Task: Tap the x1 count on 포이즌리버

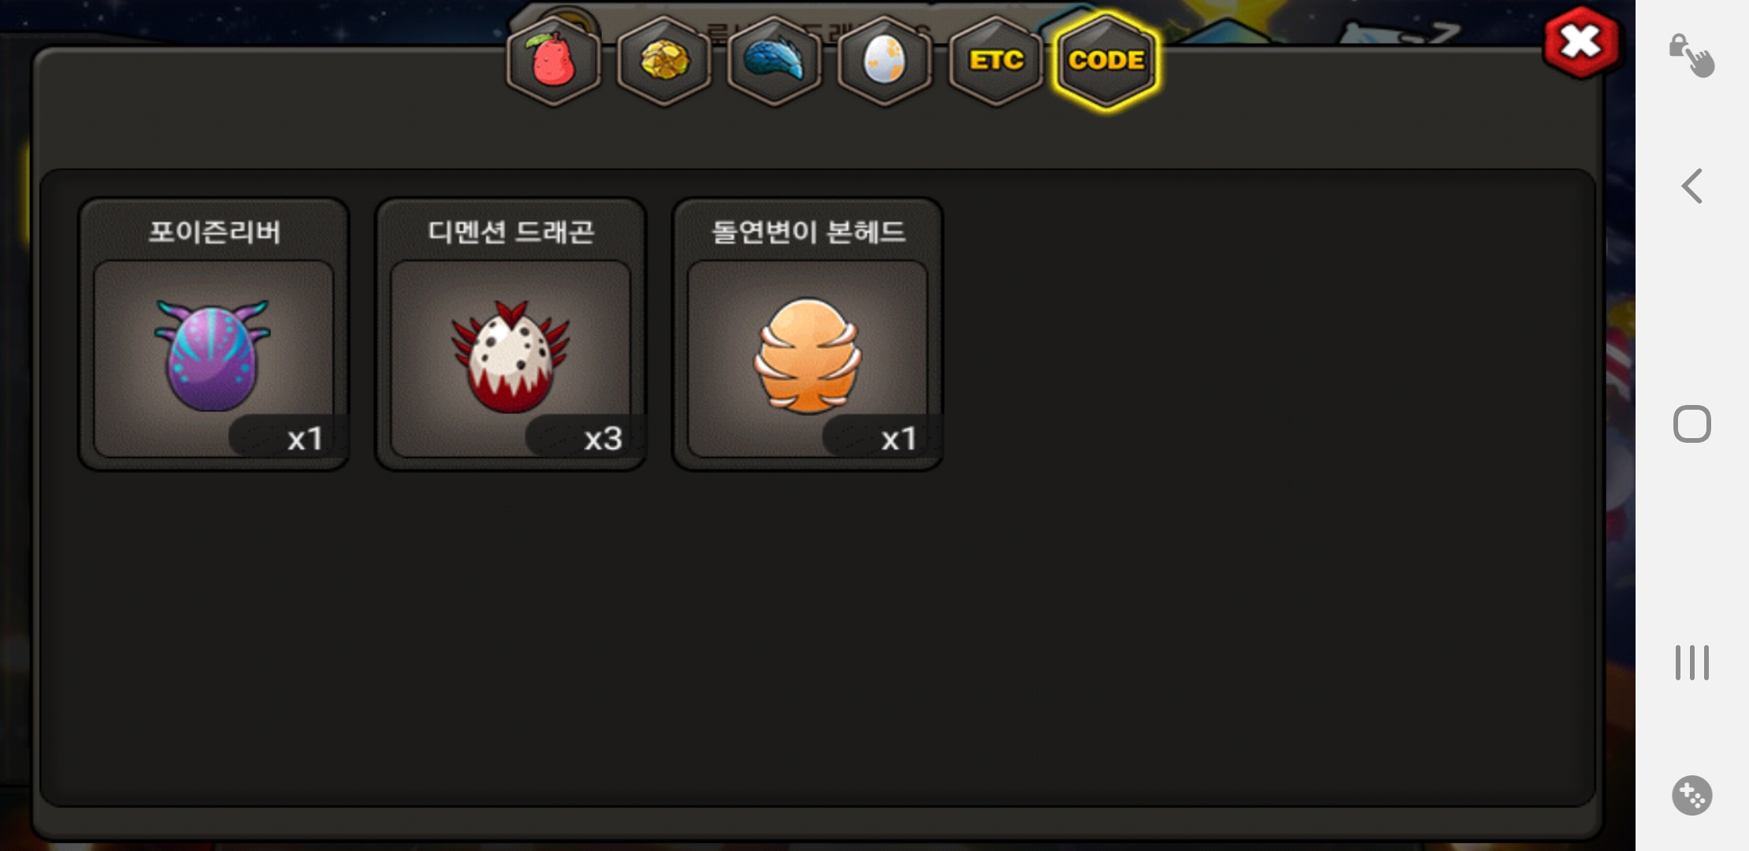Action: (x=305, y=439)
